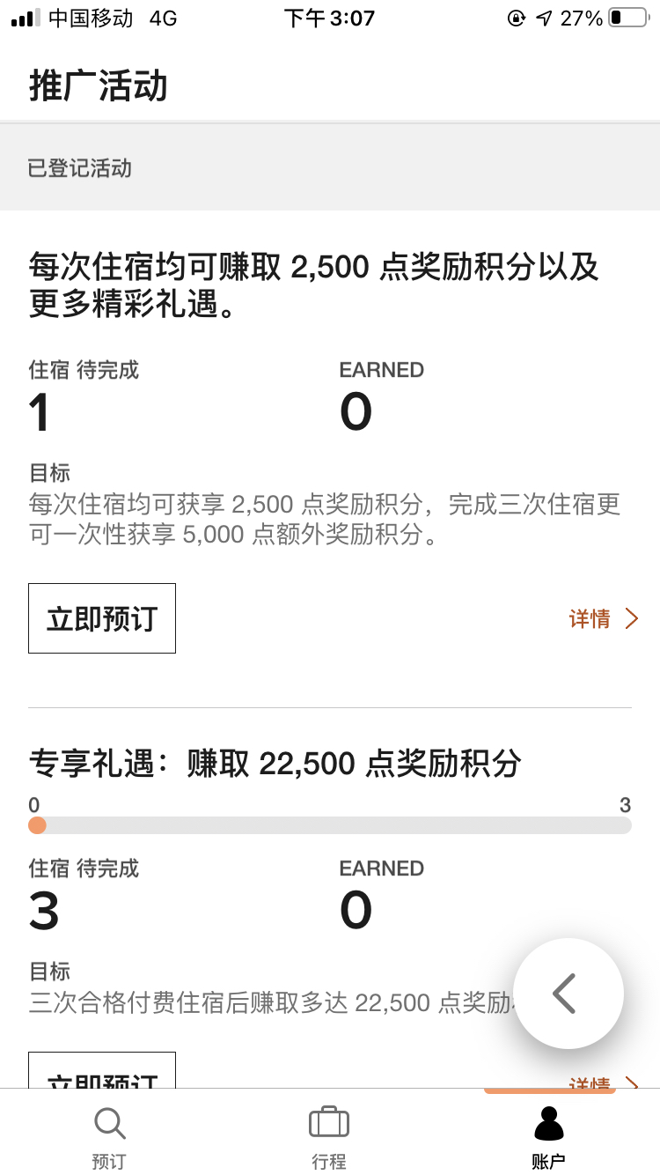Tap the location arrow status icon

[544, 18]
